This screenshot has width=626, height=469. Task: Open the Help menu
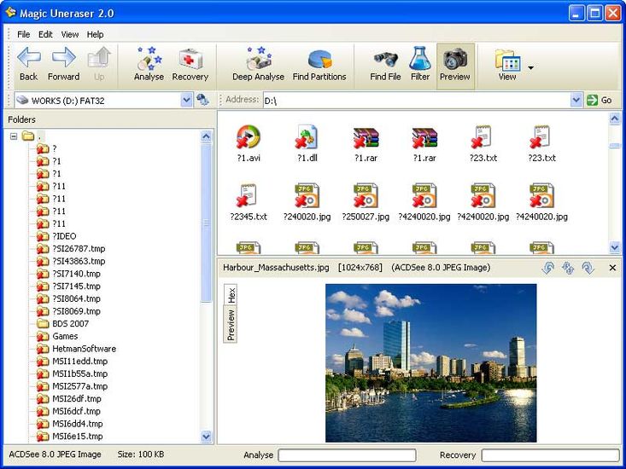pos(95,34)
